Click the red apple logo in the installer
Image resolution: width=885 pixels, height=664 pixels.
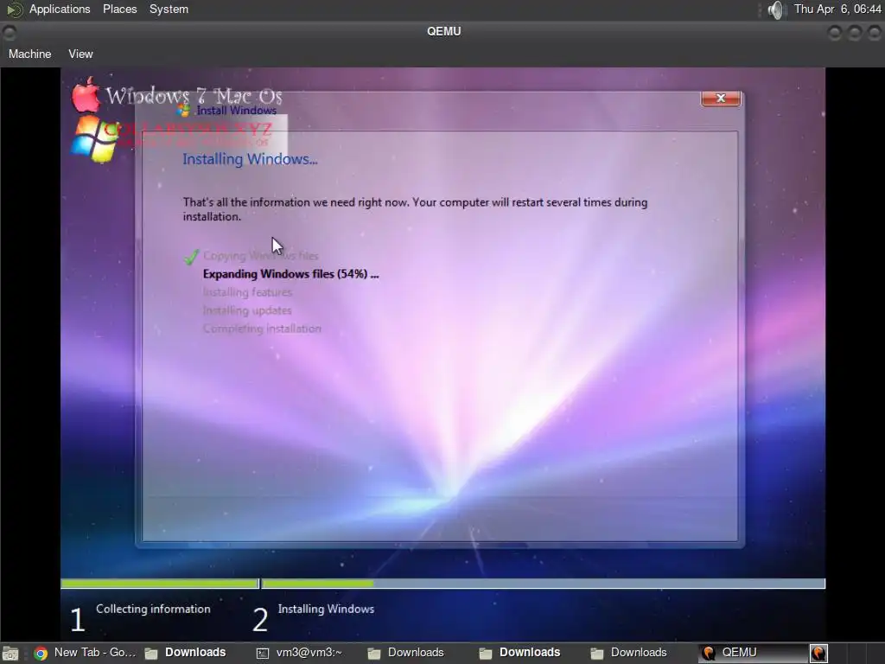click(x=86, y=94)
